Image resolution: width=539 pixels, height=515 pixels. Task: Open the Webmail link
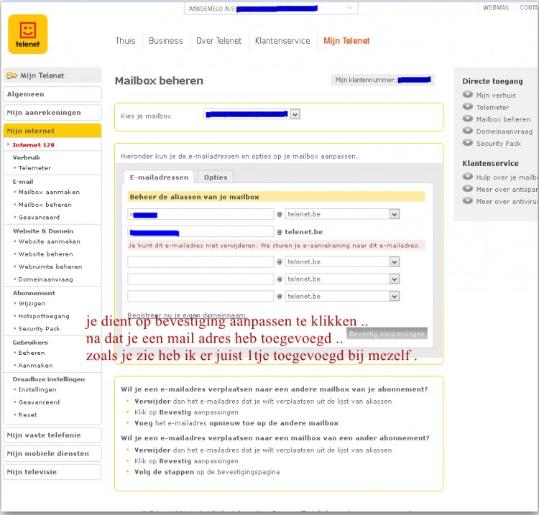pos(496,8)
